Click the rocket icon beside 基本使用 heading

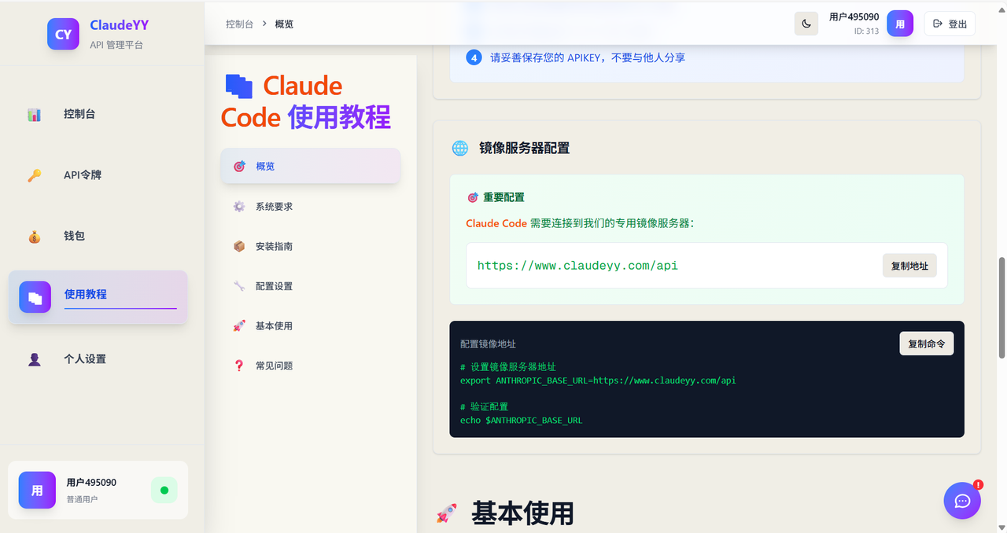coord(446,514)
